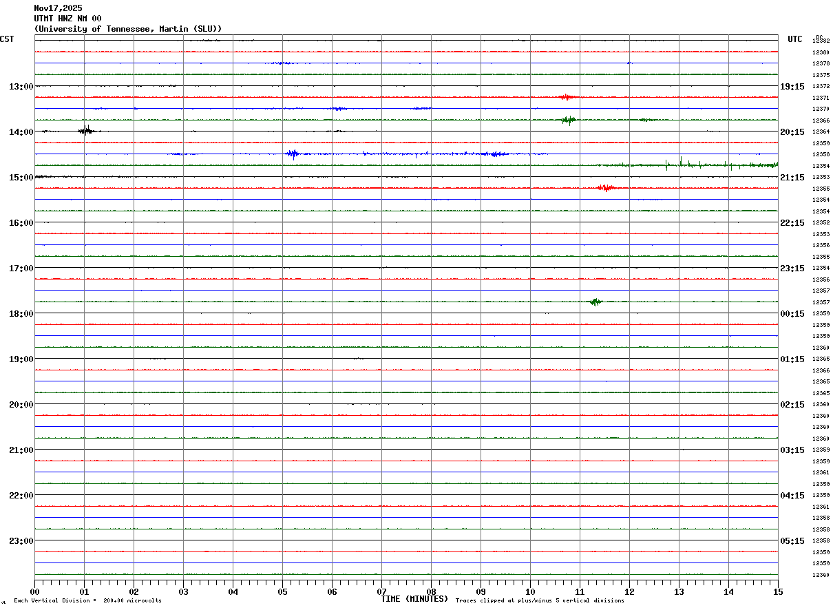The width and height of the screenshot is (833, 610).
Task: Click the CST time zone label
Action: tap(7, 39)
